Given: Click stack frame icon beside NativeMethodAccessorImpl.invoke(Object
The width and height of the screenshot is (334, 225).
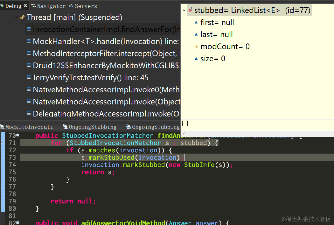Looking at the screenshot, I should [x=29, y=102].
